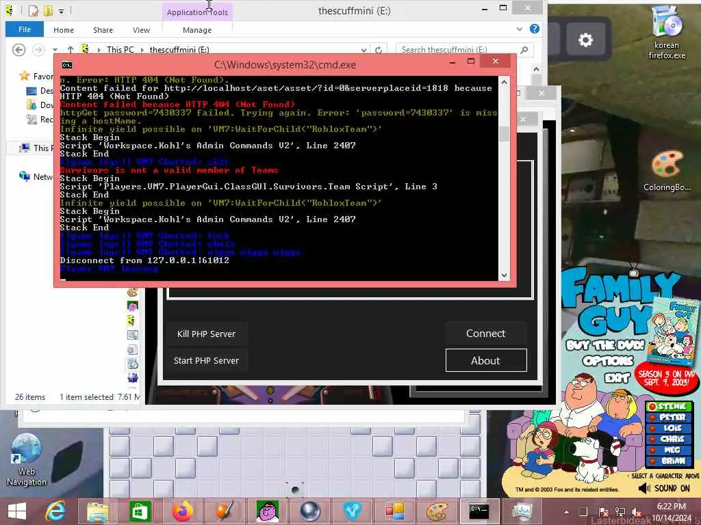This screenshot has height=525, width=701.
Task: Switch to cmd.exe on the taskbar
Action: pyautogui.click(x=479, y=511)
